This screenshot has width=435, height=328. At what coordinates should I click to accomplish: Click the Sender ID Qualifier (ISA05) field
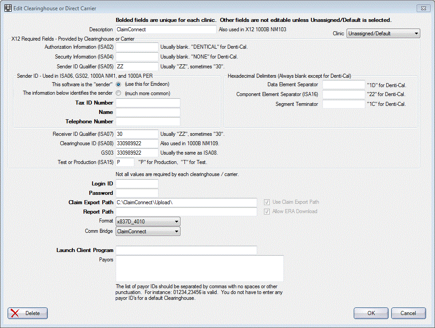[x=137, y=66]
